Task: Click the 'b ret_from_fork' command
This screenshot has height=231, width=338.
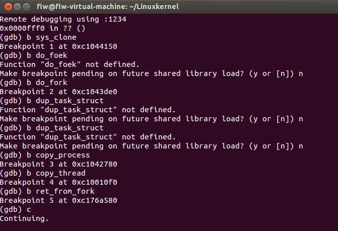Action: [x=60, y=191]
